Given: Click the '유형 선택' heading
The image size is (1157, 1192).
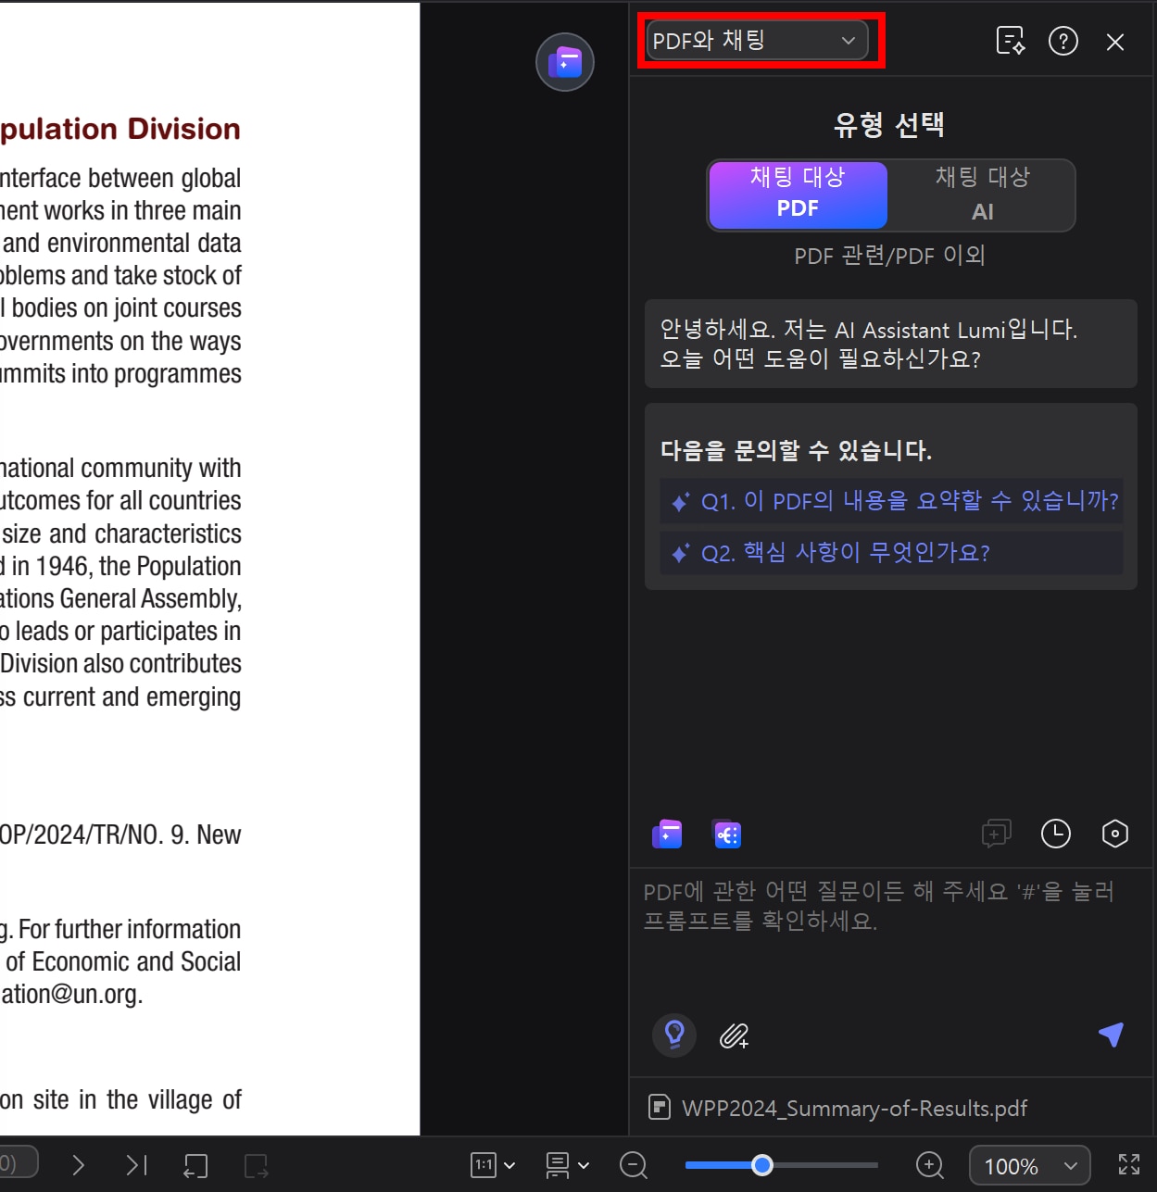Looking at the screenshot, I should coord(889,124).
